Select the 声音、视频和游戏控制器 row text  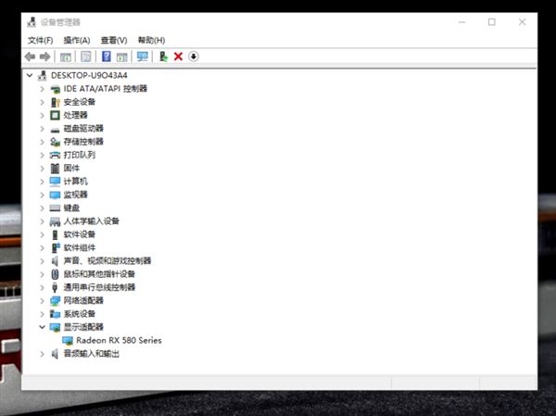tap(107, 260)
